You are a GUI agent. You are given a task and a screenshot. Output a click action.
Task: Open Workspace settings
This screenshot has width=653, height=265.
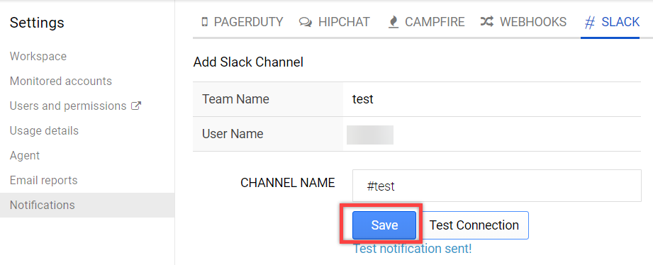click(38, 56)
